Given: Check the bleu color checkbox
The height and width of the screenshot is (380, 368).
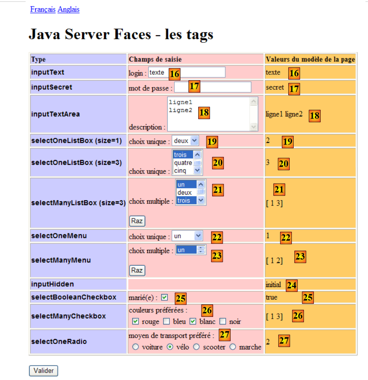Looking at the screenshot, I should click(x=166, y=322).
